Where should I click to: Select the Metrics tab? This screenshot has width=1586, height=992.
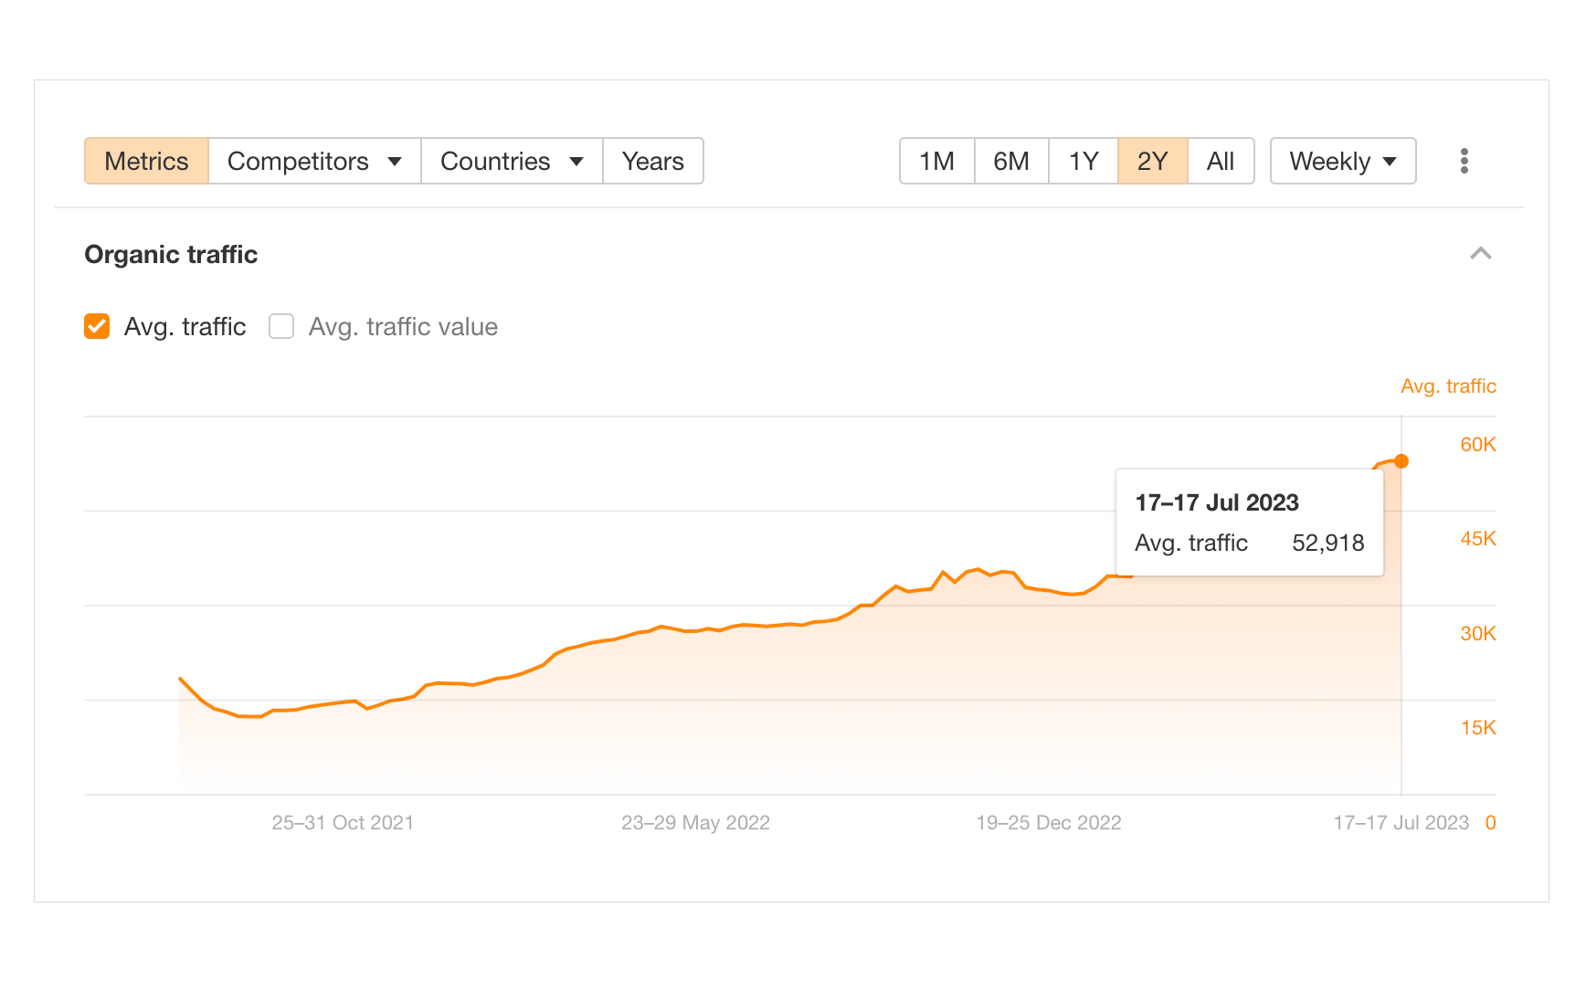(146, 161)
